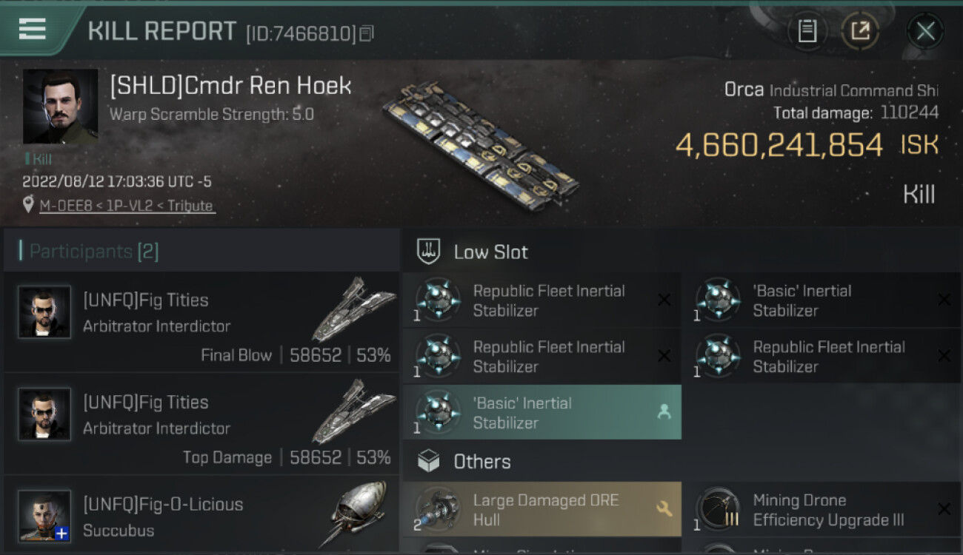
Task: Select the Large Damaged ORE Hull item
Action: coord(542,510)
